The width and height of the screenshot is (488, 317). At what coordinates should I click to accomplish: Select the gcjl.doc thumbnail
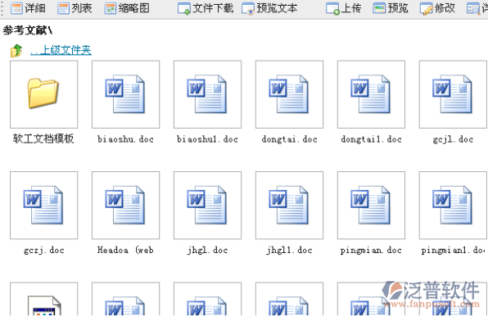(453, 94)
